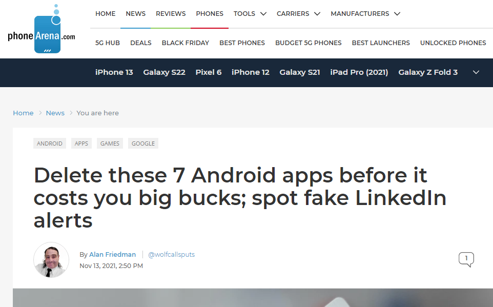Select Galaxy S22 in the dark bar
The width and height of the screenshot is (493, 307).
click(x=164, y=72)
